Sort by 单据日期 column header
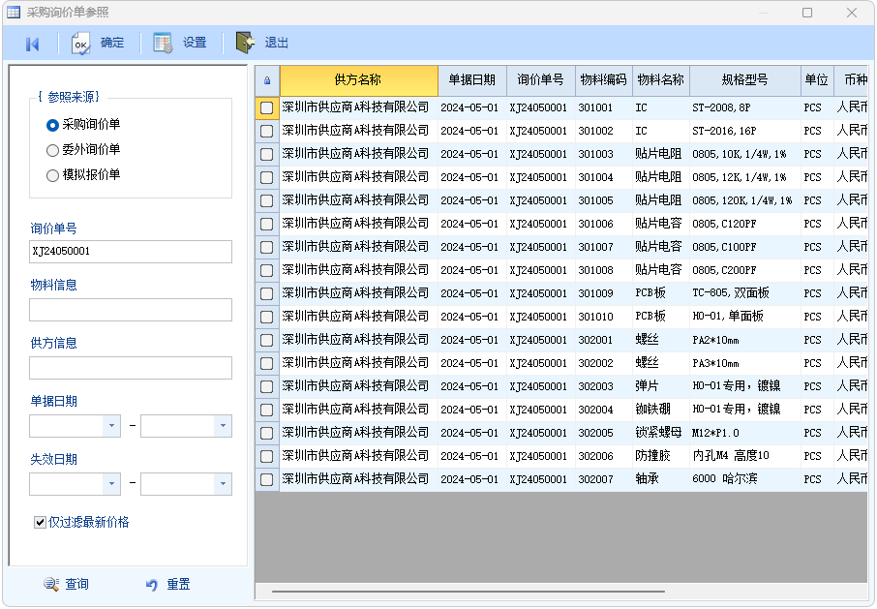 point(472,80)
